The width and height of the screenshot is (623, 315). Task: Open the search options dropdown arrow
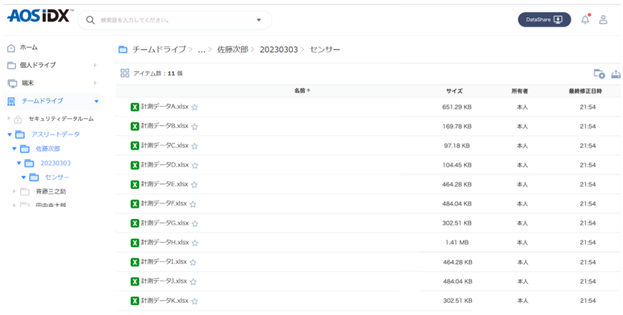tap(259, 20)
